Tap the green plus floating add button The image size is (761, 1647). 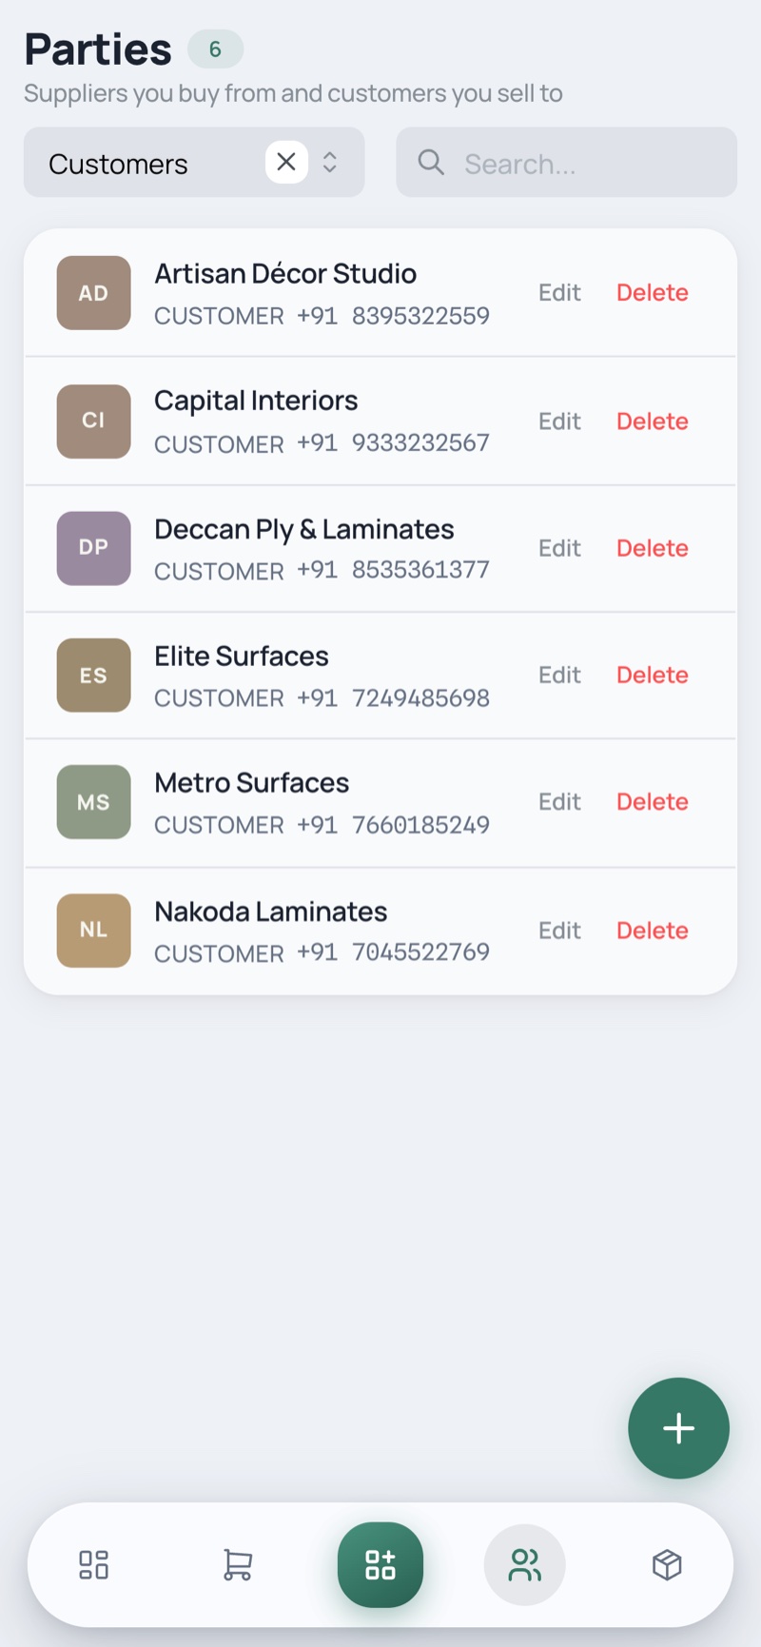(678, 1428)
